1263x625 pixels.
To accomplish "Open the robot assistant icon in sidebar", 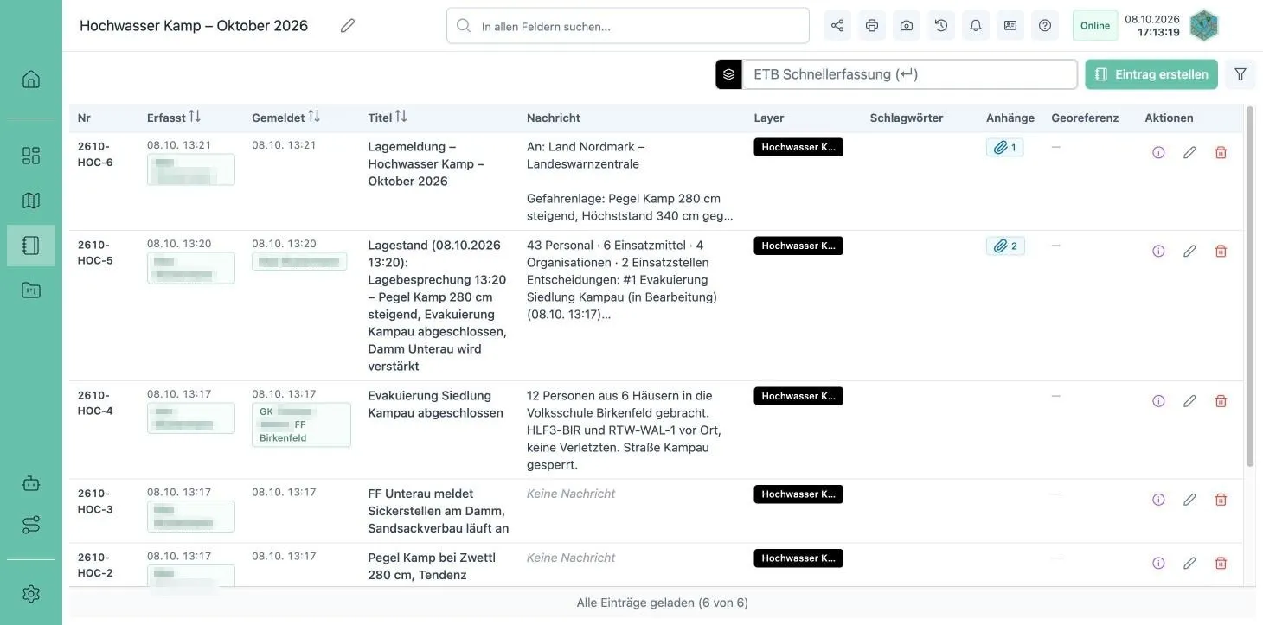I will (x=31, y=483).
